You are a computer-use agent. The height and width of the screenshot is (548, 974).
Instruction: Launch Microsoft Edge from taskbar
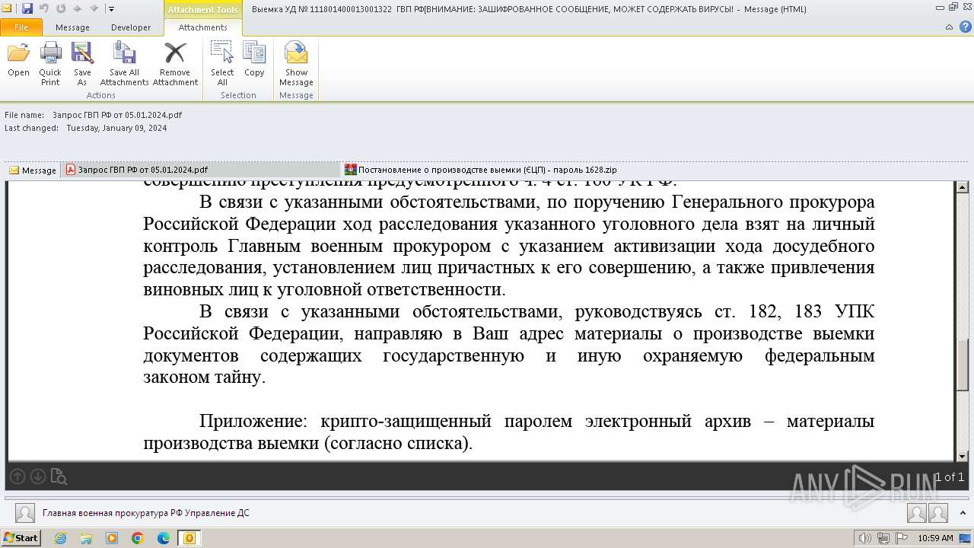coord(164,538)
